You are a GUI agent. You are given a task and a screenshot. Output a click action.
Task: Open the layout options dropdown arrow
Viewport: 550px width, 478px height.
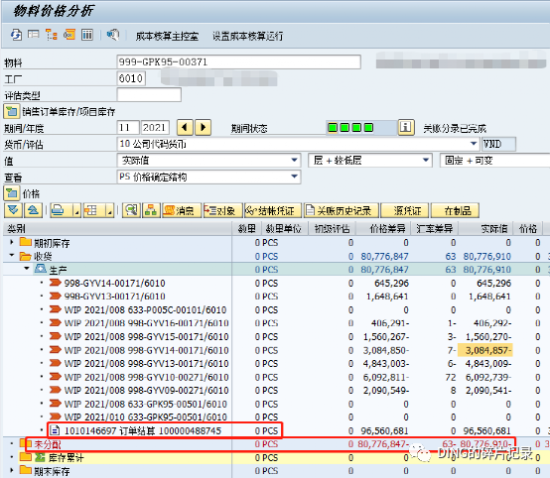click(x=110, y=211)
